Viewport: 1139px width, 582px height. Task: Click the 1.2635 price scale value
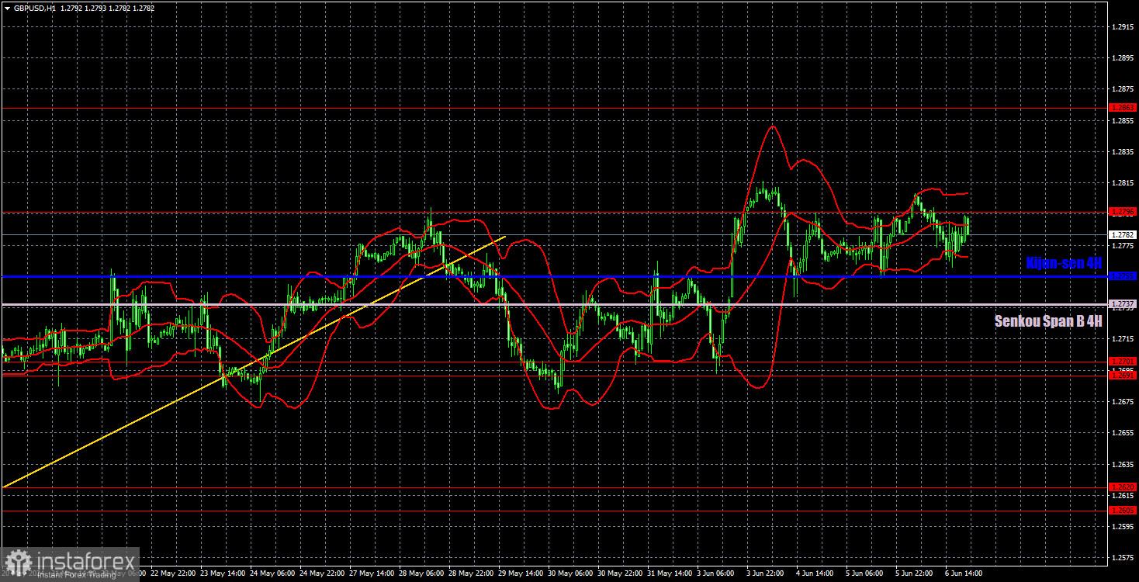click(1123, 464)
